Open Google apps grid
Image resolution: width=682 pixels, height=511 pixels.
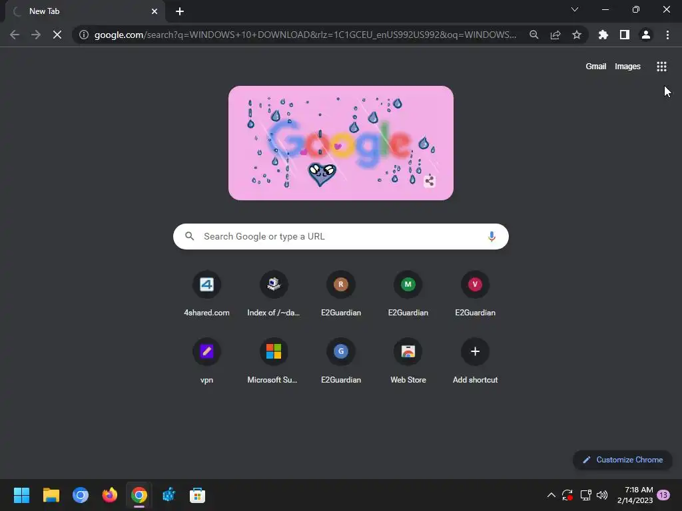click(x=661, y=67)
